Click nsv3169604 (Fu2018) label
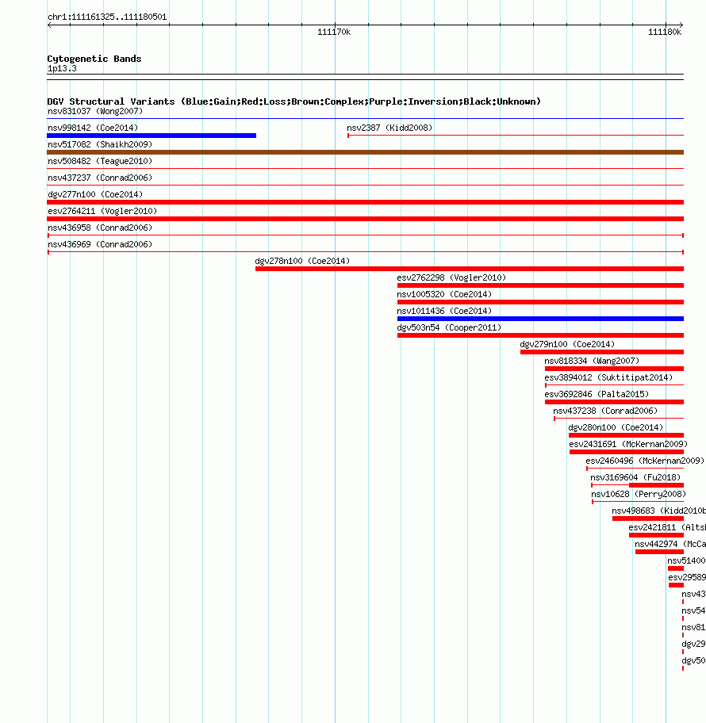706x723 pixels. click(x=635, y=477)
